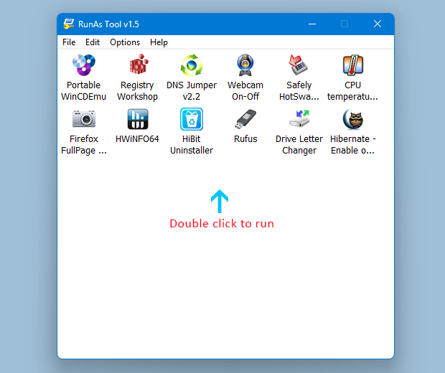Open the File menu
This screenshot has height=373, width=445.
point(69,42)
